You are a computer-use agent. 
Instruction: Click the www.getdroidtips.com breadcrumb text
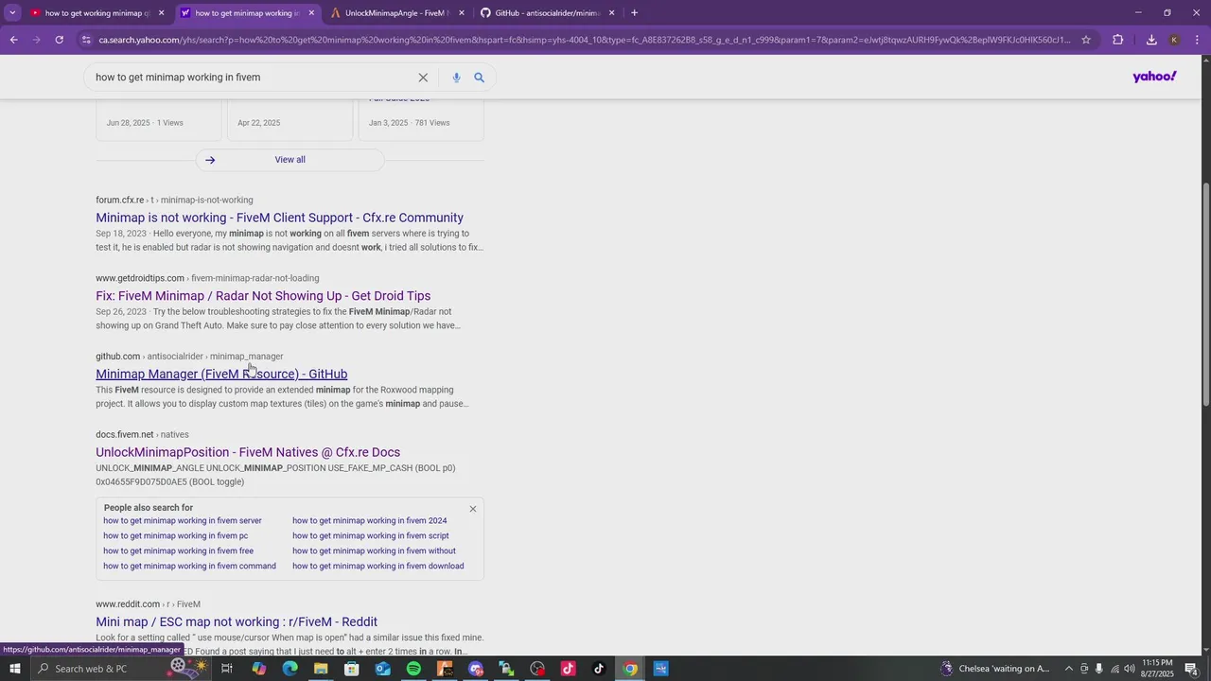point(207,279)
